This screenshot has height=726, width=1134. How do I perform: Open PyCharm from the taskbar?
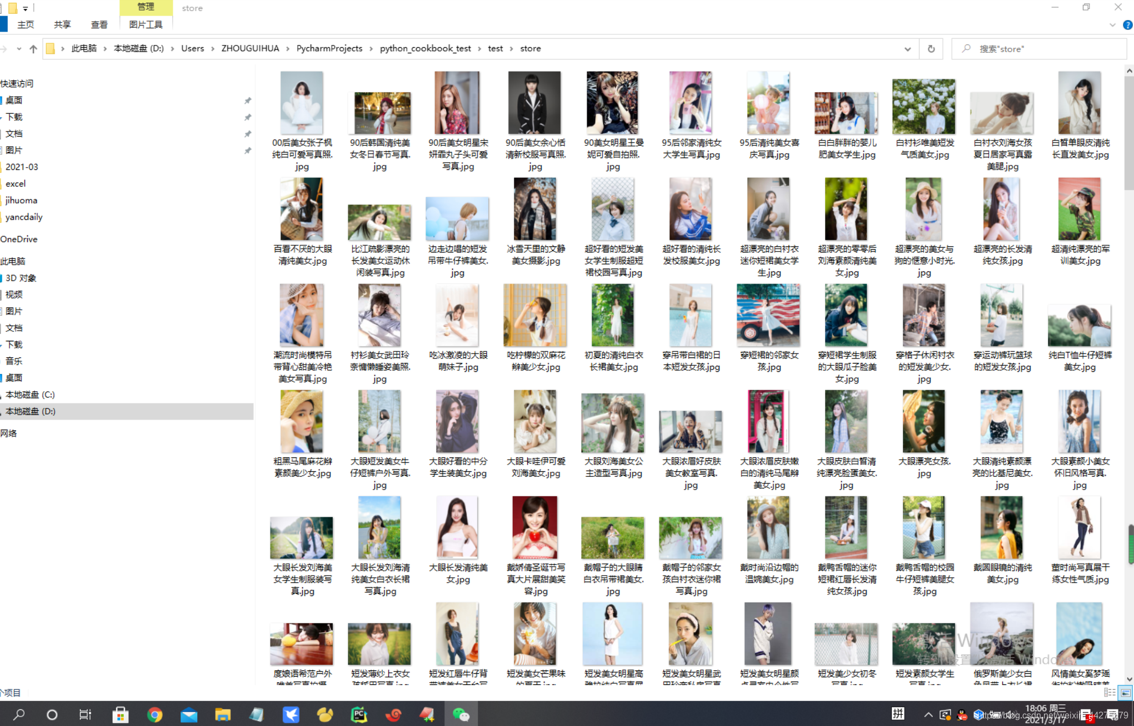click(359, 714)
